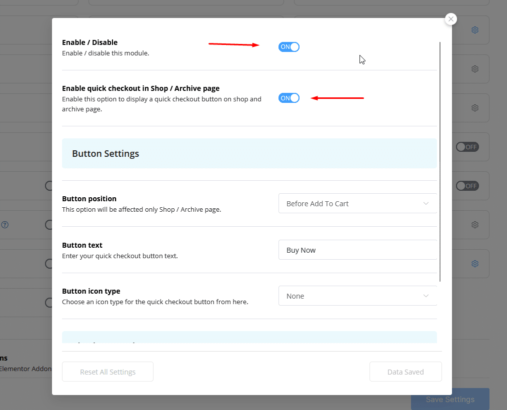Enable the lower OFF toggle in the background

(467, 186)
